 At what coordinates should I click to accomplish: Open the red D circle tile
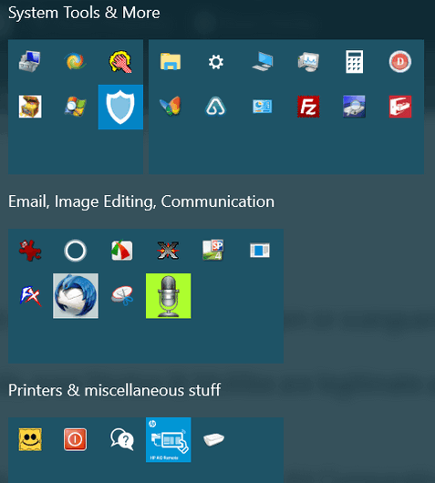[399, 62]
